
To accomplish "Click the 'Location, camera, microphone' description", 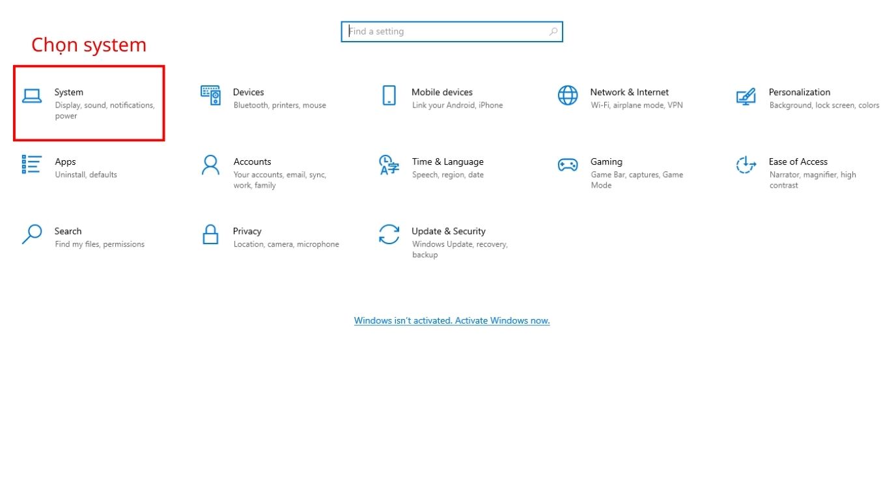I will [x=287, y=244].
